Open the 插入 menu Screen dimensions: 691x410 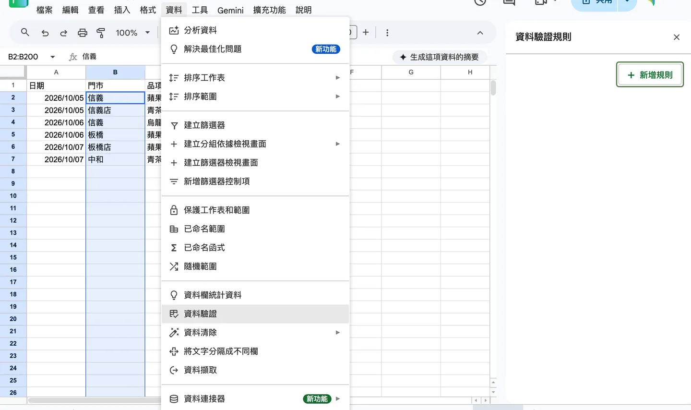click(x=122, y=10)
